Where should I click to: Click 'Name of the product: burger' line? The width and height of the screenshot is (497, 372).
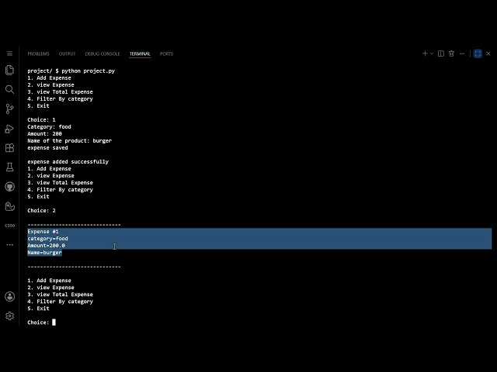(x=69, y=140)
